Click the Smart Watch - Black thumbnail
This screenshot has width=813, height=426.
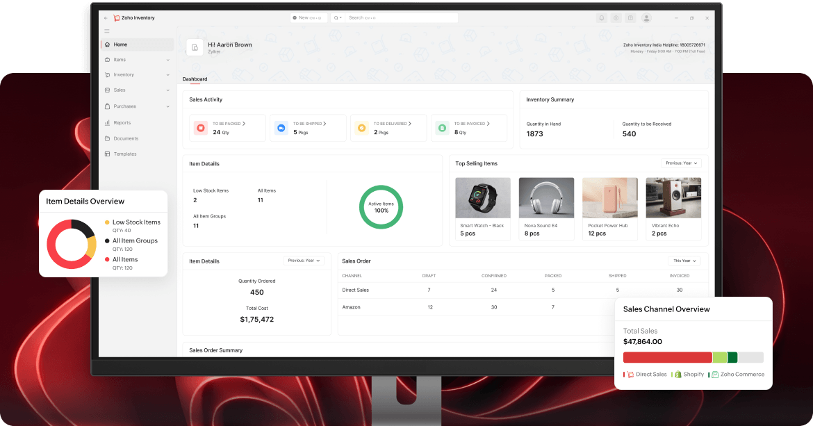point(483,198)
